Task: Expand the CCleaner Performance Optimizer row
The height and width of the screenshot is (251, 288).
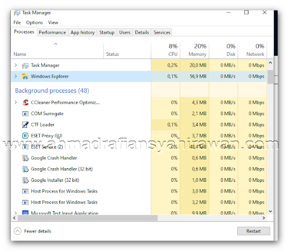Action: (16, 103)
